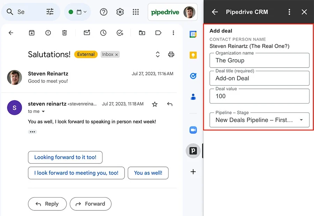Image resolution: width=314 pixels, height=216 pixels.
Task: Open Steven Reinartz collapsed first message
Action: (89, 77)
